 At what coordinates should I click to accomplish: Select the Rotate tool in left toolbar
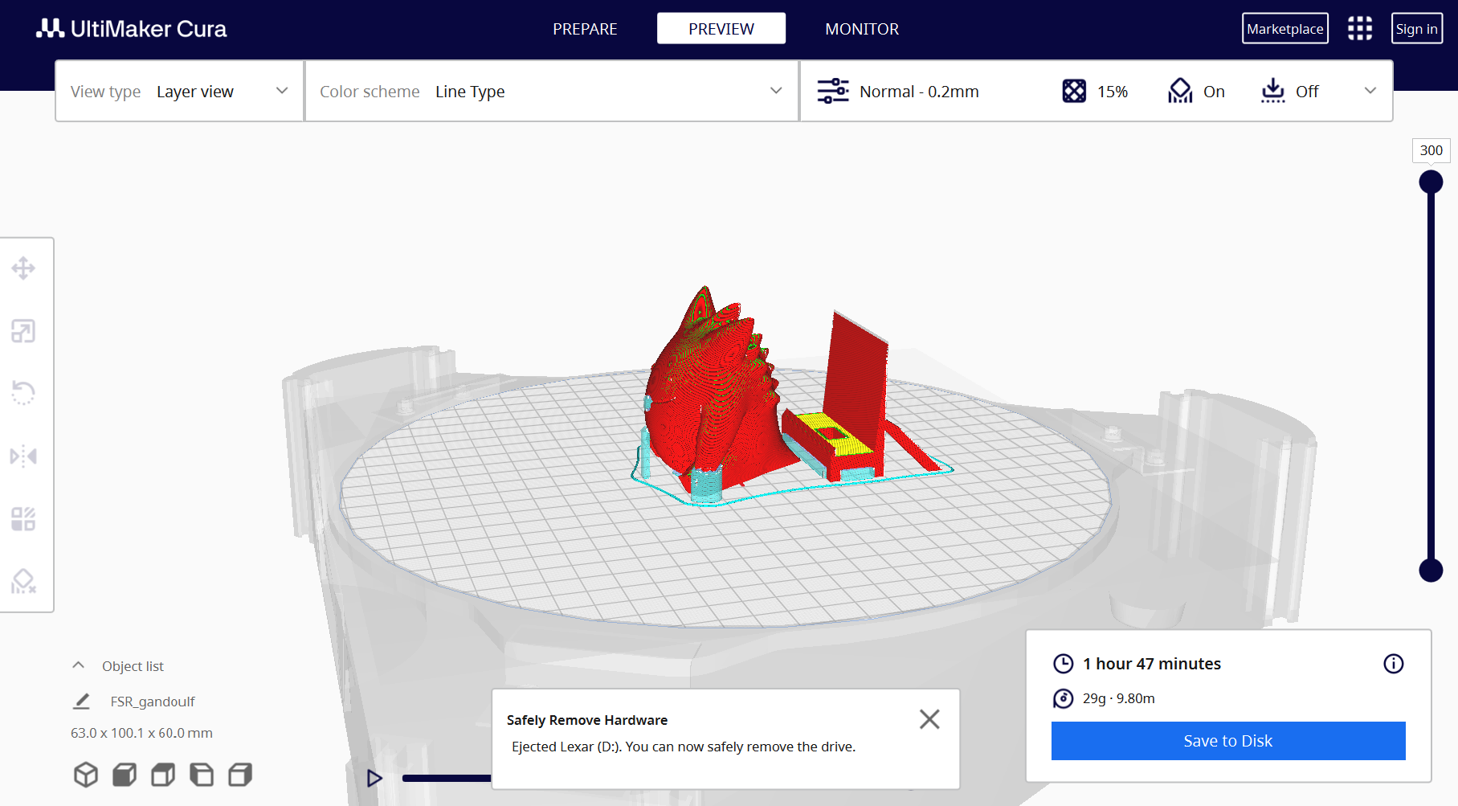tap(23, 393)
